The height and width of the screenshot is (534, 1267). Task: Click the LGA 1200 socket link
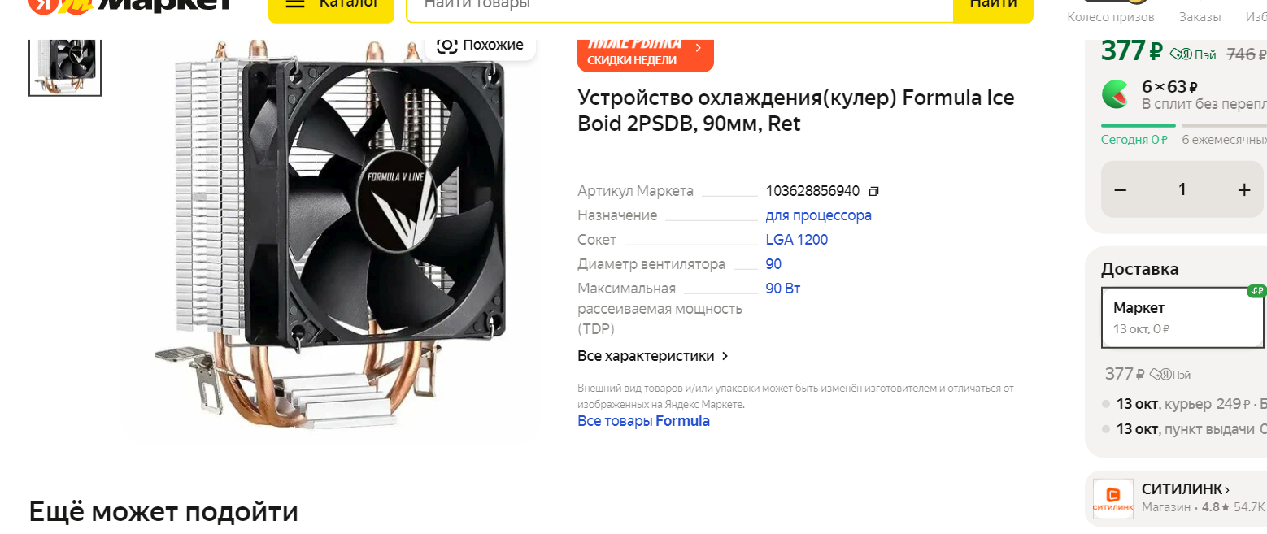pyautogui.click(x=797, y=240)
